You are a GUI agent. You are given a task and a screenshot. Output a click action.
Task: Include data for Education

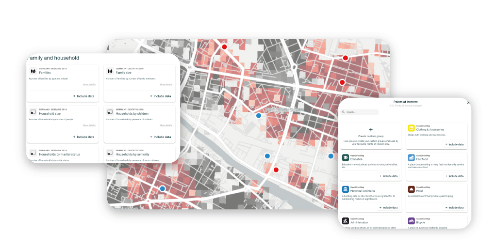click(388, 176)
